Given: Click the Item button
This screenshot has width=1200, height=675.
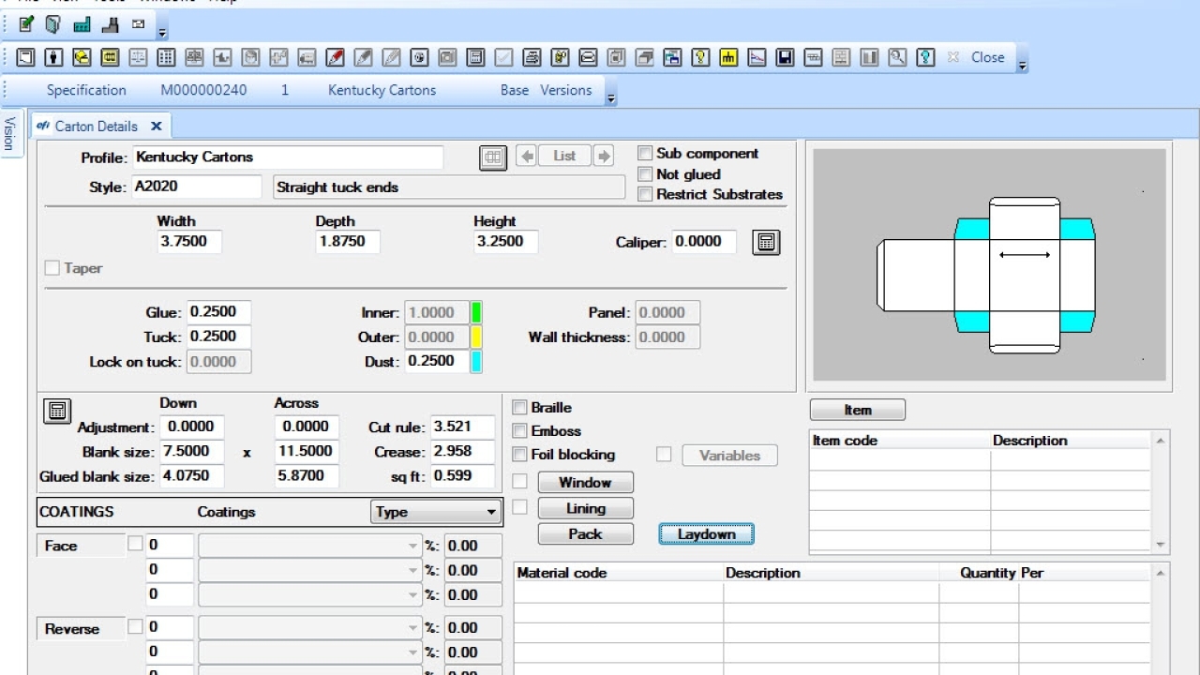Looking at the screenshot, I should 857,410.
